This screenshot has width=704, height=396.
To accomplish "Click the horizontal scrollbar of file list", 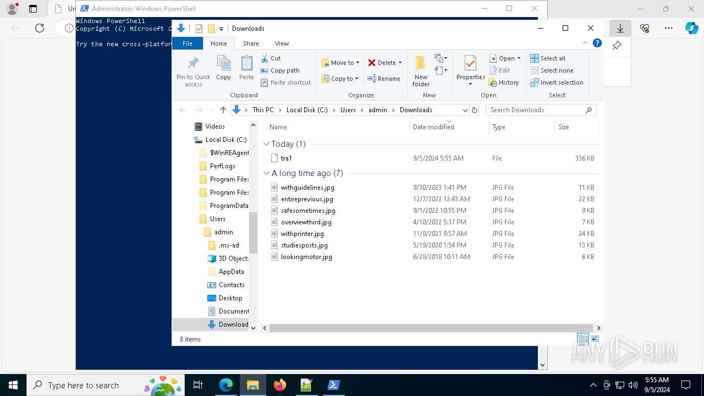I will point(431,328).
